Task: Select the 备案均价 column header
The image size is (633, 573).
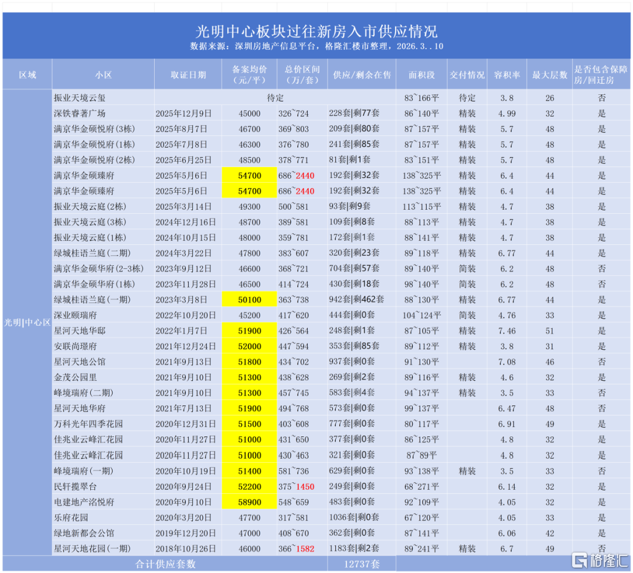Action: [249, 74]
